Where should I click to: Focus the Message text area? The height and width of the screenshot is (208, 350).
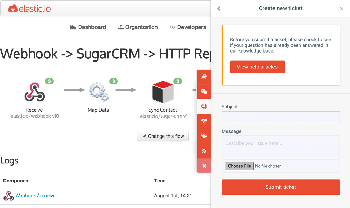click(x=281, y=147)
